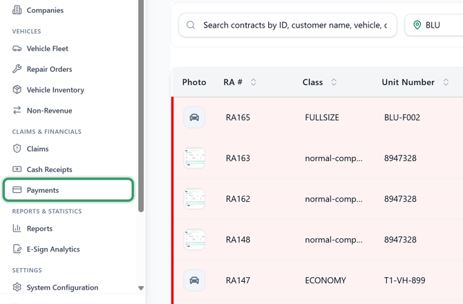463x304 pixels.
Task: Click unit 8947328 in RA162 row
Action: [400, 199]
